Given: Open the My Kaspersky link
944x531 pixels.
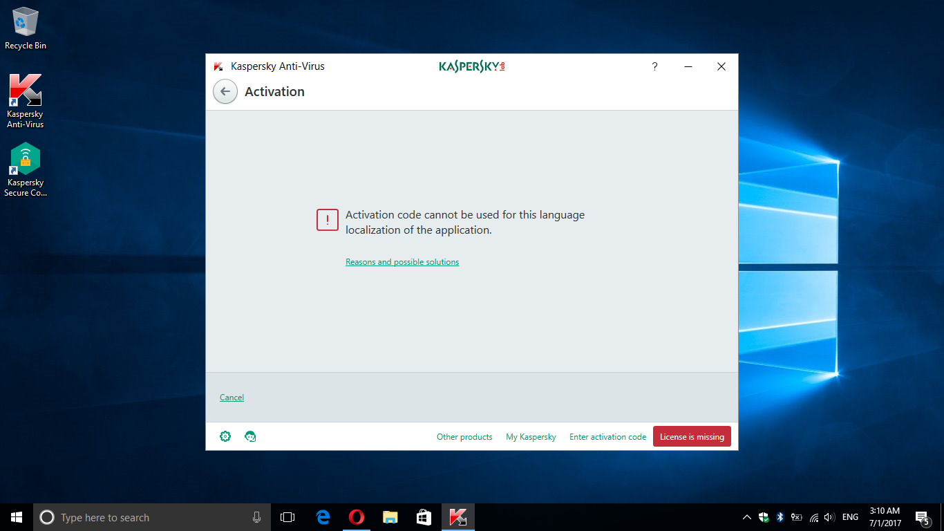Looking at the screenshot, I should point(531,437).
